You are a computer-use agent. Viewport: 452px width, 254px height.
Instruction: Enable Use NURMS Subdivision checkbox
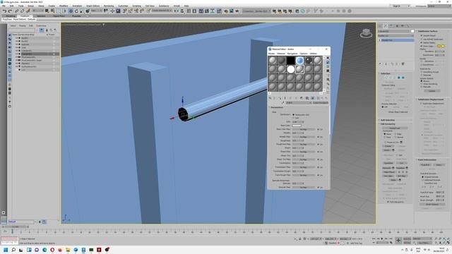pos(422,40)
